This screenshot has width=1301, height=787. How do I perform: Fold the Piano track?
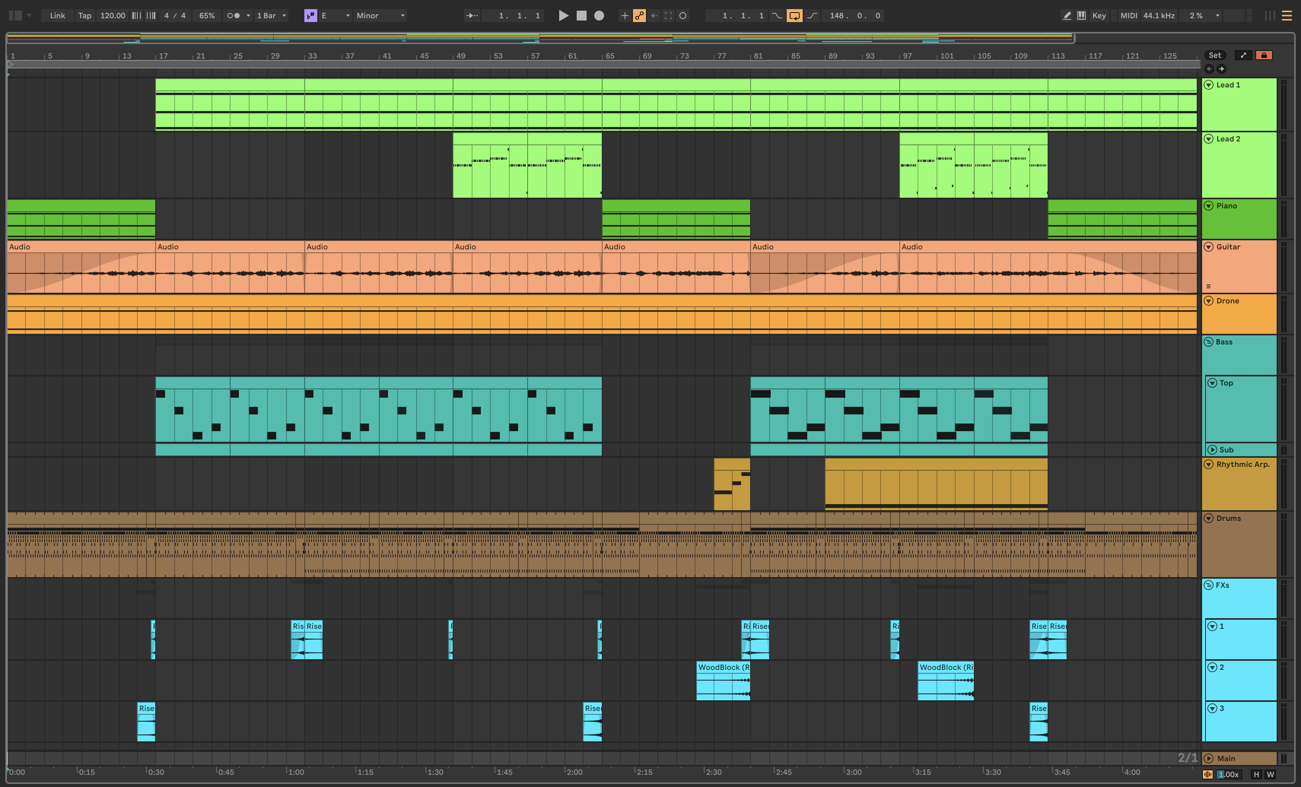point(1209,206)
